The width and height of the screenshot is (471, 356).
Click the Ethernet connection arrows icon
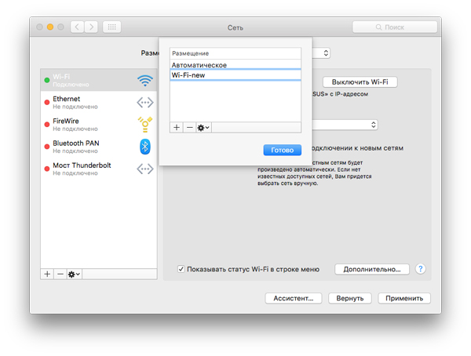[144, 102]
